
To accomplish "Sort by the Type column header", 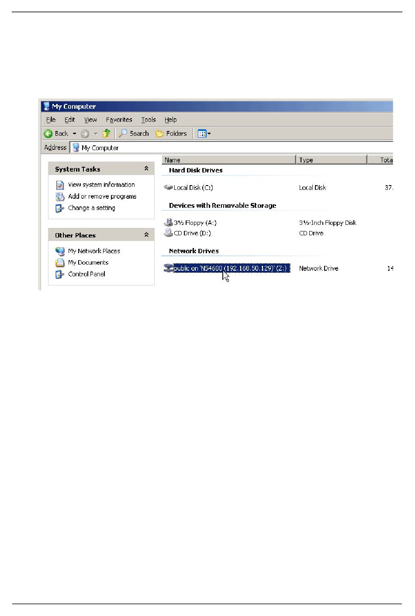I will (332, 160).
